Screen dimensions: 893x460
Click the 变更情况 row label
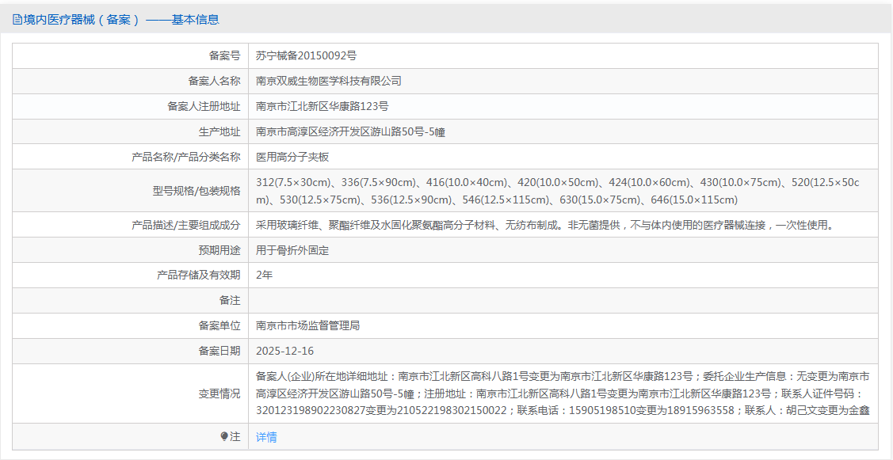pos(219,393)
